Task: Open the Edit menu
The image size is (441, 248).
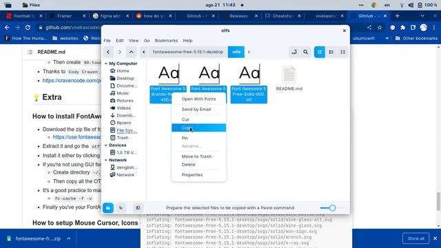Action: tap(119, 41)
